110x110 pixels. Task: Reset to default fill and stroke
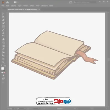pyautogui.click(x=2, y=66)
